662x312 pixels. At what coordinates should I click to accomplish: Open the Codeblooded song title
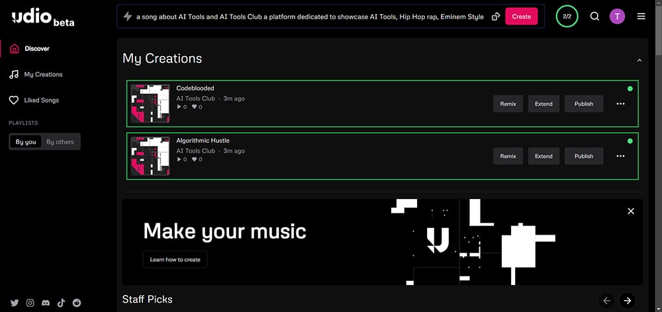point(195,88)
